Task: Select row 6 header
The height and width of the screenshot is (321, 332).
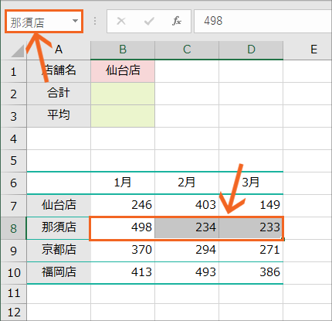Action: click(x=14, y=183)
